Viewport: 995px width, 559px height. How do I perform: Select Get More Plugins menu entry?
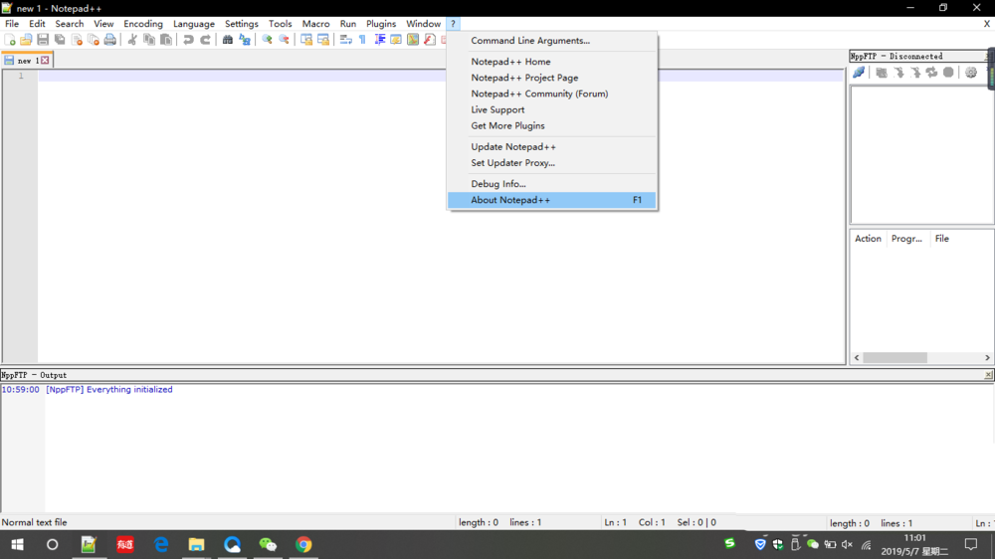(x=551, y=125)
